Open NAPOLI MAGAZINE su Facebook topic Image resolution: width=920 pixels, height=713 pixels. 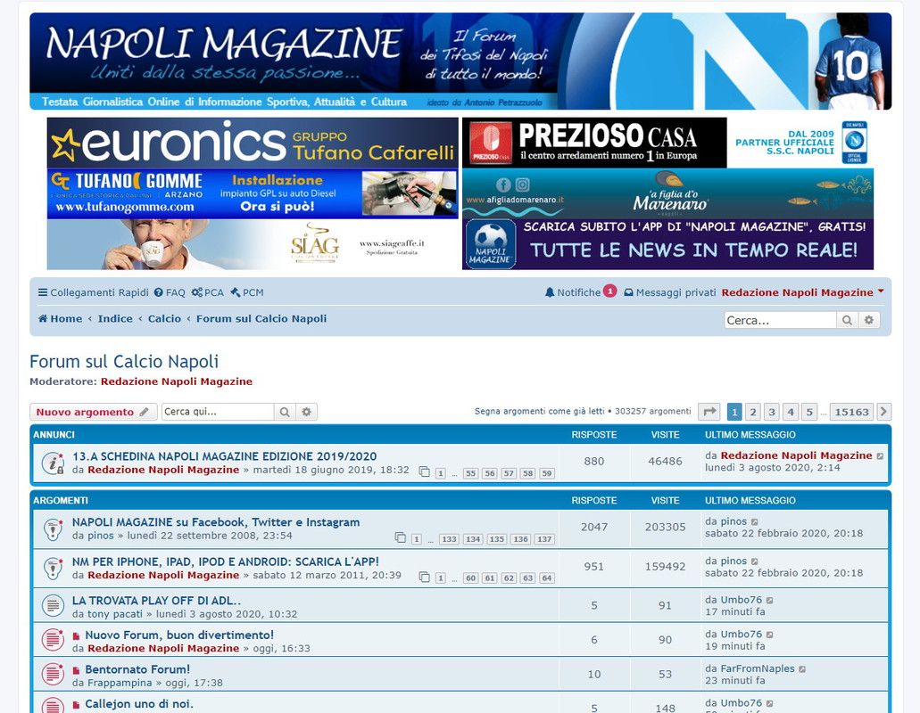click(x=216, y=522)
